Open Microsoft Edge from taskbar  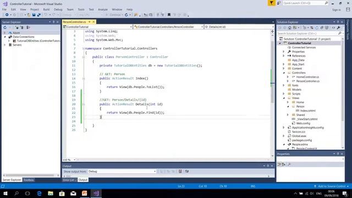point(39,193)
